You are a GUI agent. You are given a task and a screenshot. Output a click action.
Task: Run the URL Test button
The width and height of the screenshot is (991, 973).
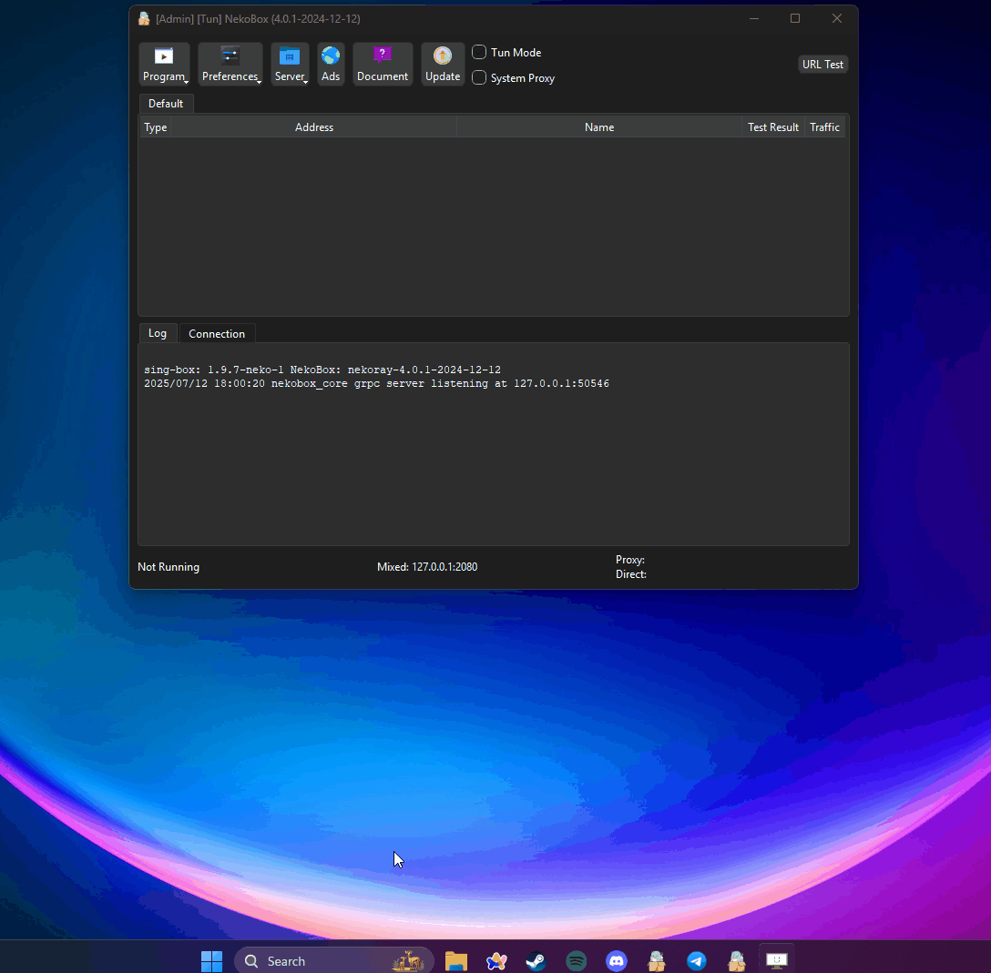[x=822, y=64]
